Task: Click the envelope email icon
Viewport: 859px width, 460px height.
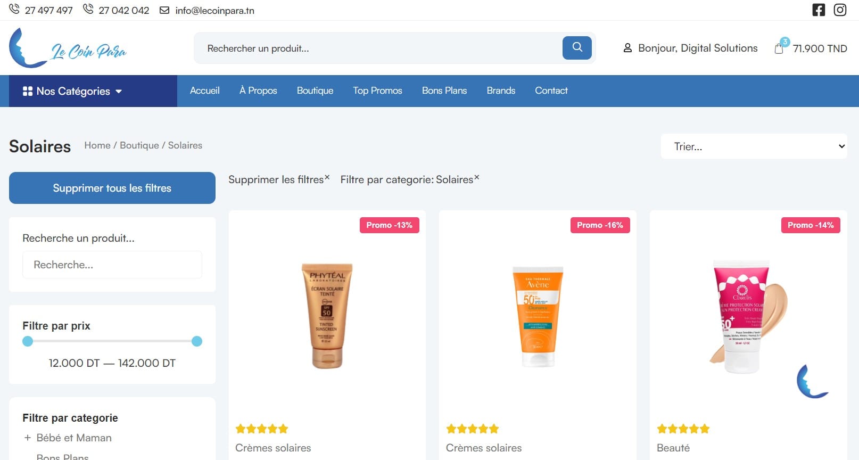Action: [x=164, y=10]
